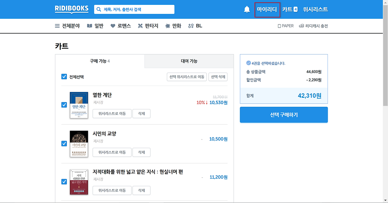The height and width of the screenshot is (203, 388).
Task: Open the 시민의 교양 cover thumbnail
Action: pos(79,144)
